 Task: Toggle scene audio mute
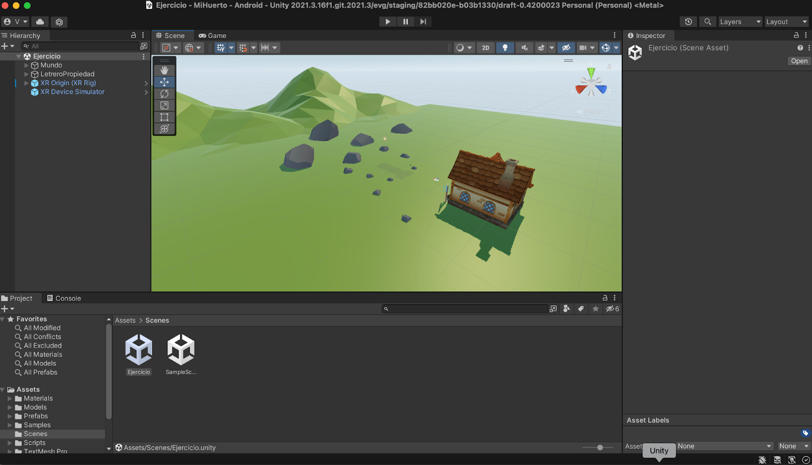tap(525, 48)
